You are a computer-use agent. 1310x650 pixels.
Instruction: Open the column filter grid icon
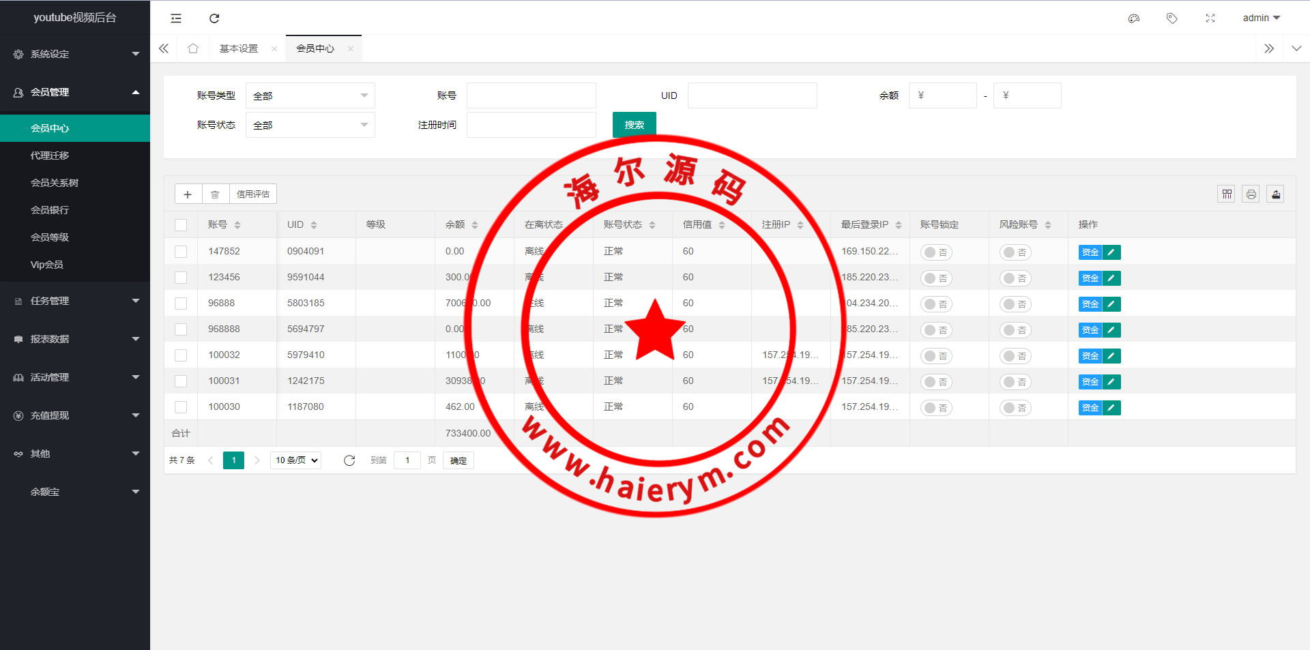pos(1227,194)
